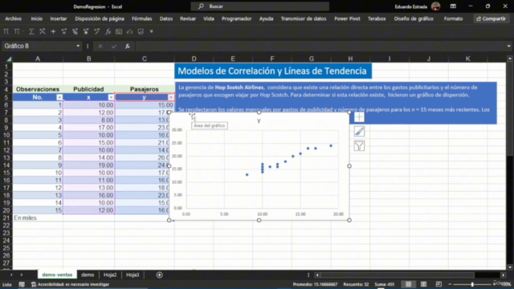Select the demo-ventas sheet tab
Image resolution: width=514 pixels, height=289 pixels.
(x=57, y=275)
